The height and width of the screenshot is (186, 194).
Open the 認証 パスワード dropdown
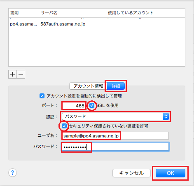click(115, 116)
